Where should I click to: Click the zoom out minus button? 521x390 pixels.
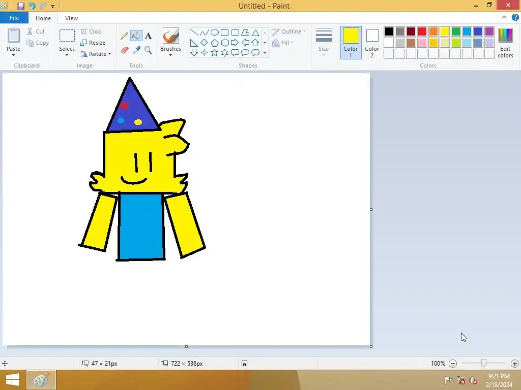coord(452,364)
